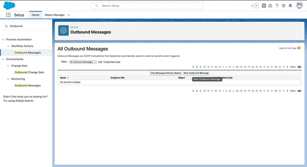This screenshot has width=307, height=167.
Task: Click the Endpoint URL column header
Action: pos(117,78)
